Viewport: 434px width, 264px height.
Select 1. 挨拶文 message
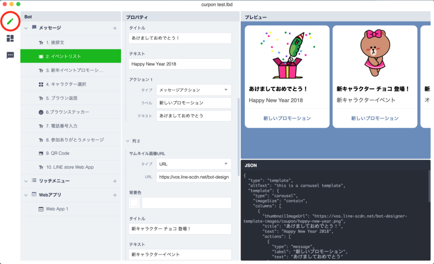pos(71,42)
